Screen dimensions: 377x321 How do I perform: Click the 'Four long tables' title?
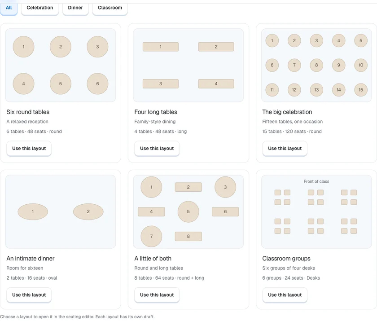156,112
